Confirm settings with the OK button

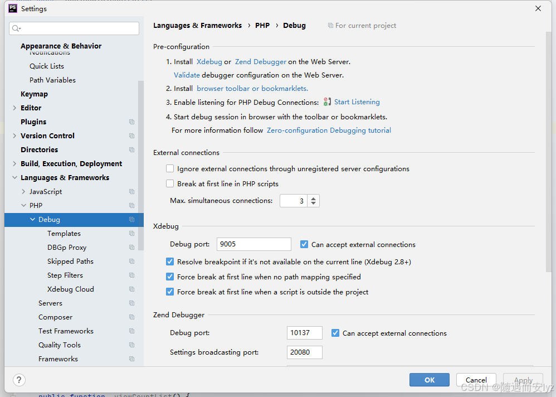(x=430, y=380)
